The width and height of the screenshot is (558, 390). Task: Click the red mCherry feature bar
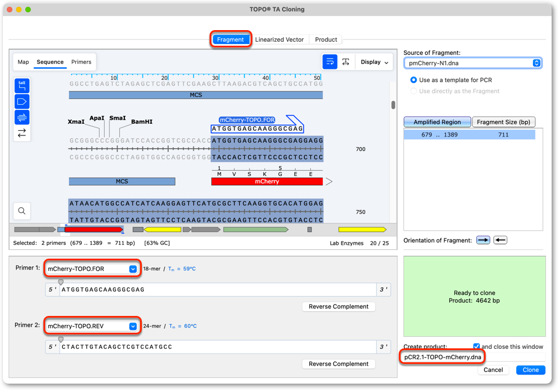tap(267, 182)
